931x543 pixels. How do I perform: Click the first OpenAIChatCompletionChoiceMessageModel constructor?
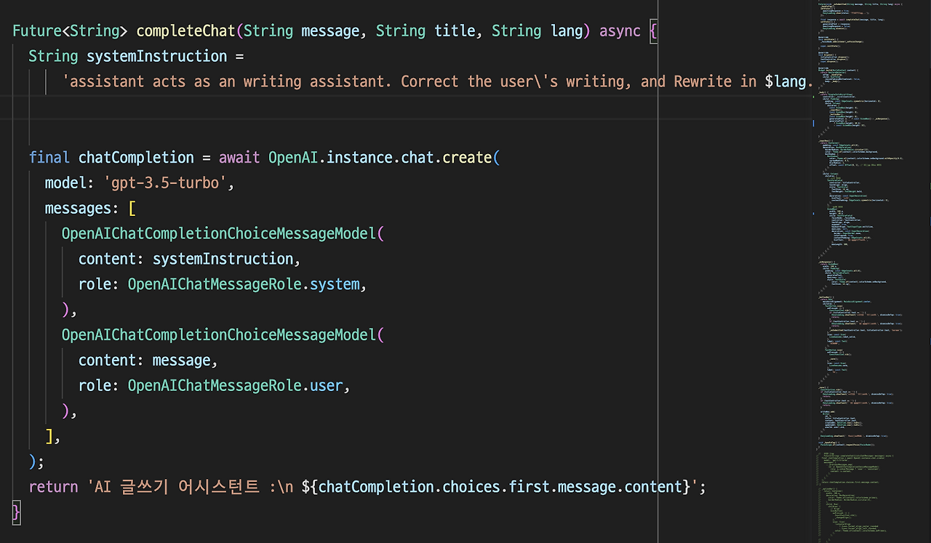tap(218, 233)
